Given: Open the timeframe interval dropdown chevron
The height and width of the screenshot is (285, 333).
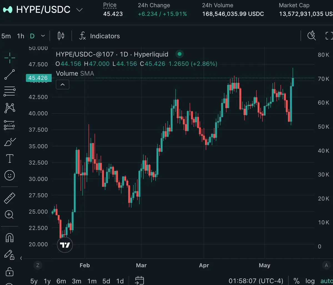Looking at the screenshot, I should pos(43,36).
